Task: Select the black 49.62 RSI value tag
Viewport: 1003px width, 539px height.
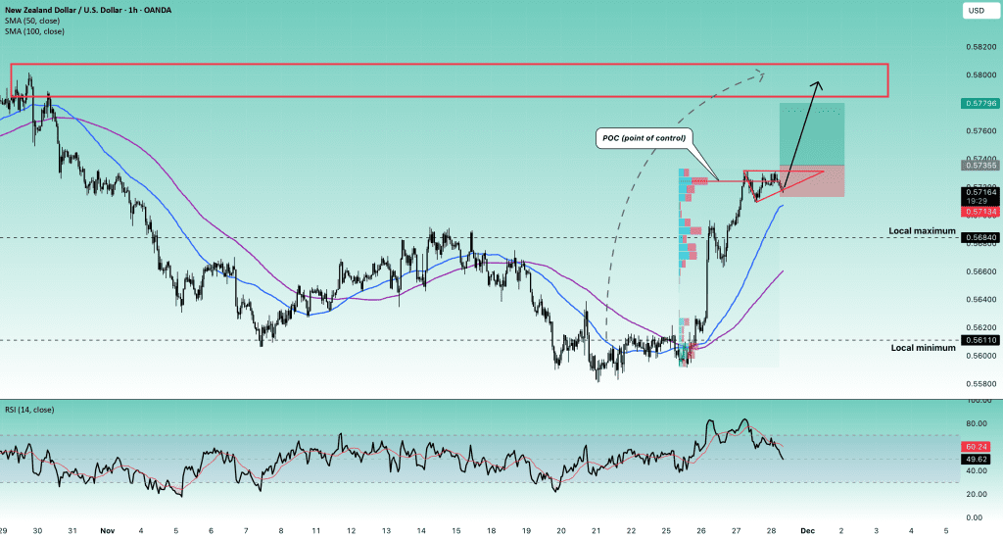Action: click(976, 458)
